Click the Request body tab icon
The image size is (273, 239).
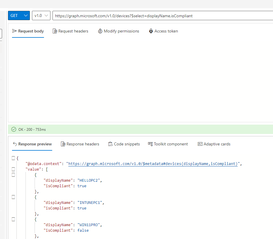tap(15, 31)
